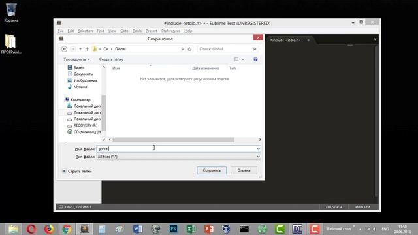The width and height of the screenshot is (418, 235).
Task: Click the Имя файла input field
Action: click(176, 149)
